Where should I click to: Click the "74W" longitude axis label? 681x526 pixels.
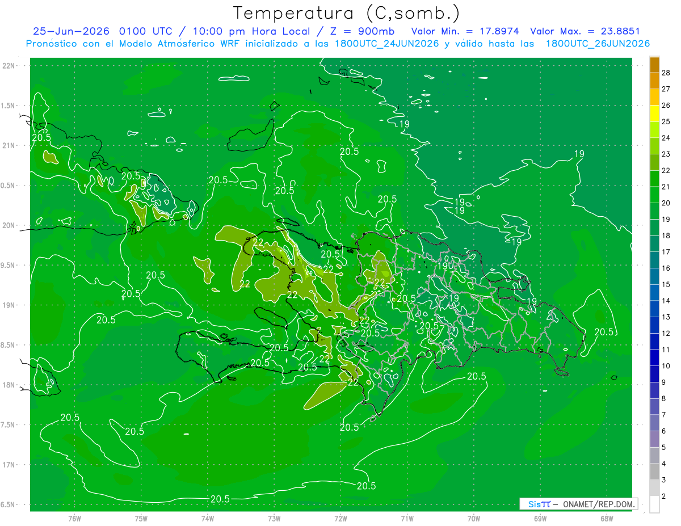pyautogui.click(x=207, y=518)
